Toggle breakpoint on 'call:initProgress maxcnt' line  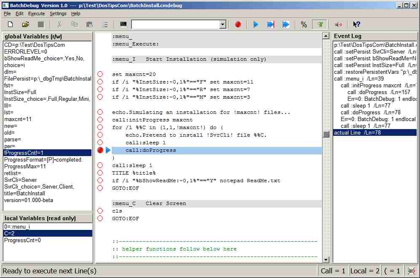100,119
